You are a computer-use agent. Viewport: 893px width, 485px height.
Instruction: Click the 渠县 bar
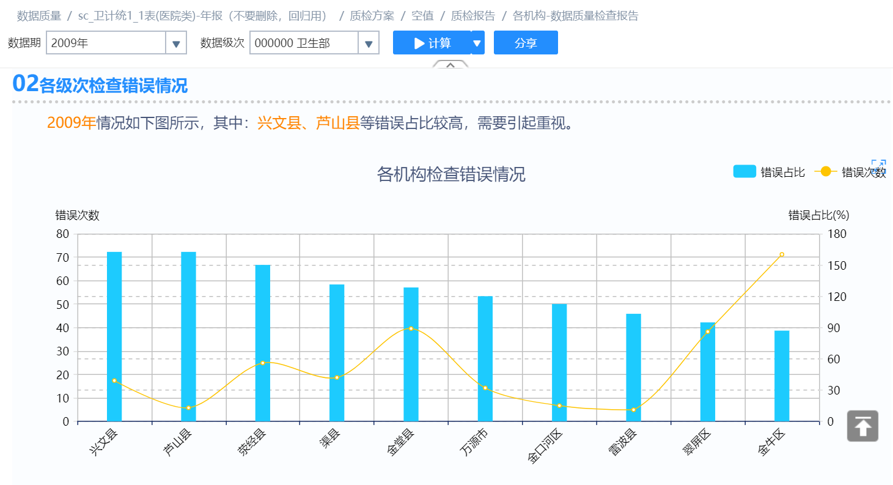337,353
